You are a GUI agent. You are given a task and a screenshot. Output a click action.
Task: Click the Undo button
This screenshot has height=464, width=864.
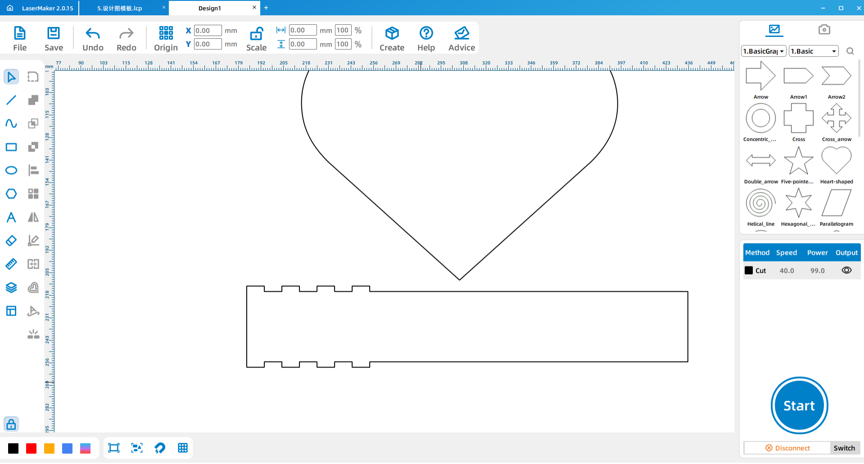tap(93, 39)
